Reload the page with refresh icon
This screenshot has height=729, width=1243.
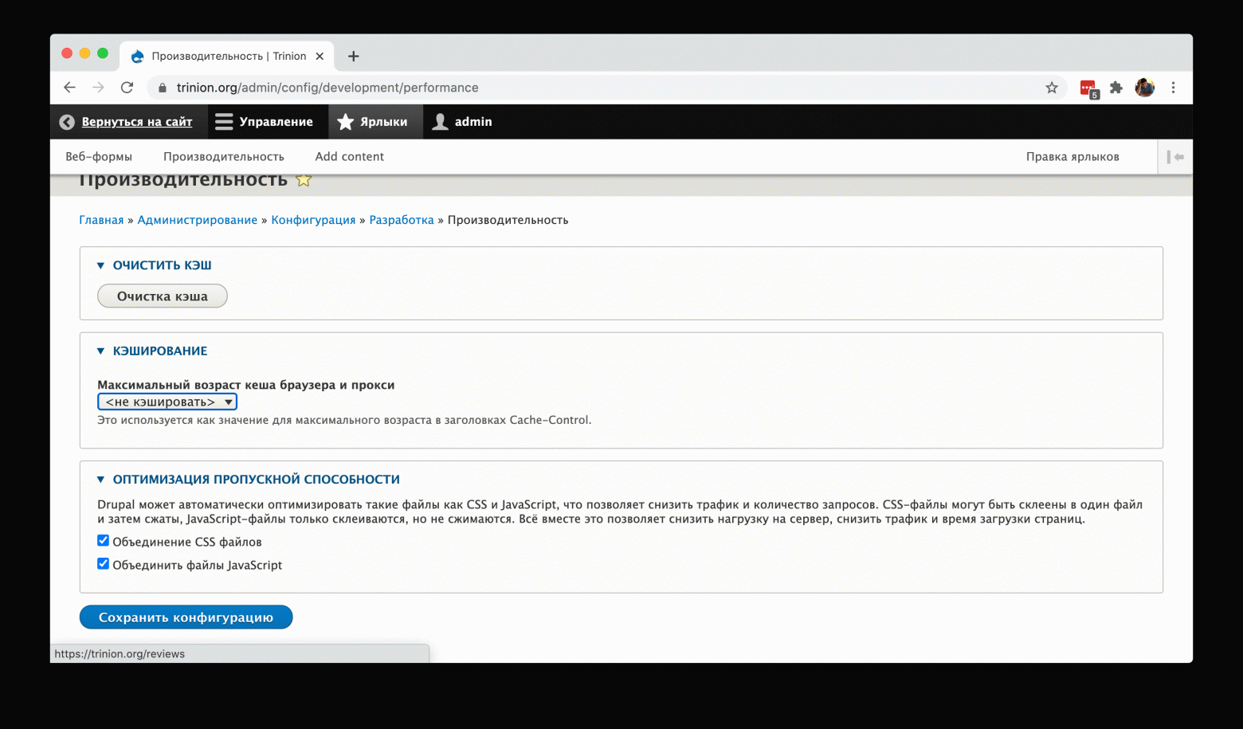[127, 88]
